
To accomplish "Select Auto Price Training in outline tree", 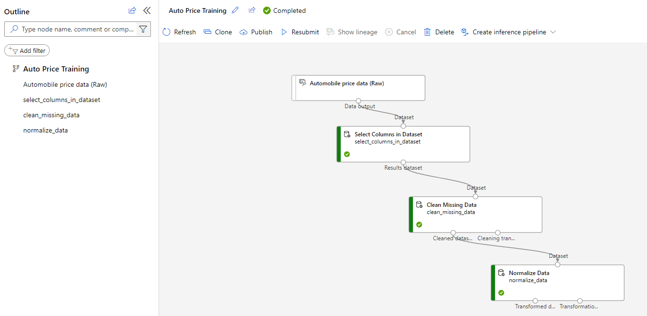I will 56,69.
